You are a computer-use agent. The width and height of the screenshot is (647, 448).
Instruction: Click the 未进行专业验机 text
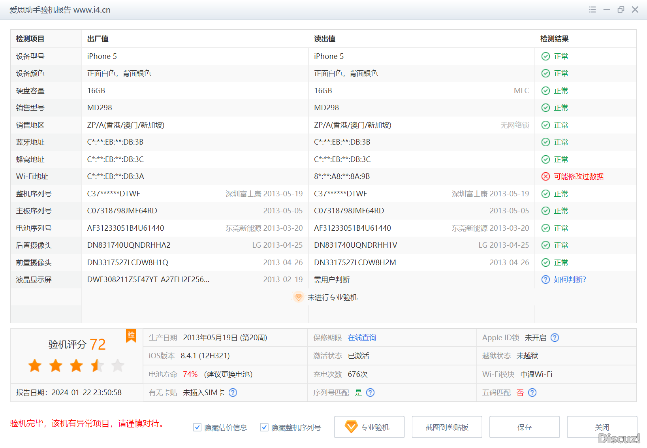coord(333,297)
